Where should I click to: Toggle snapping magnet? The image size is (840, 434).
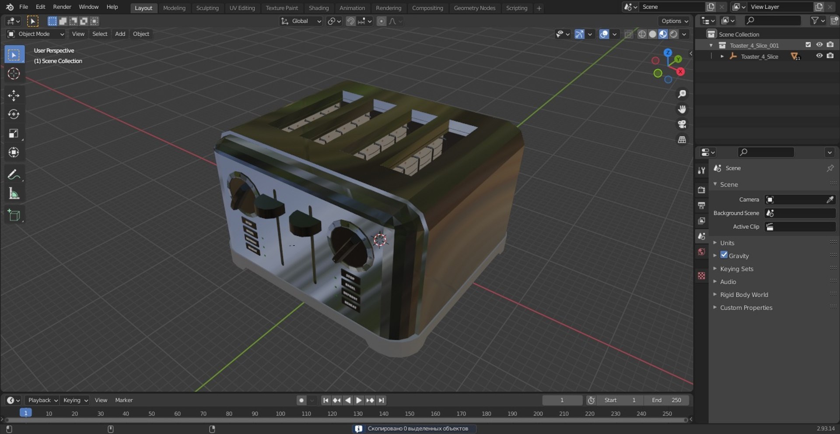[350, 21]
